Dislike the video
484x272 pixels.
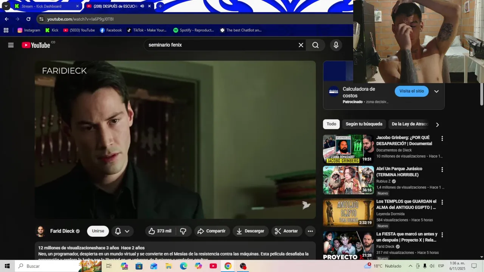point(183,231)
